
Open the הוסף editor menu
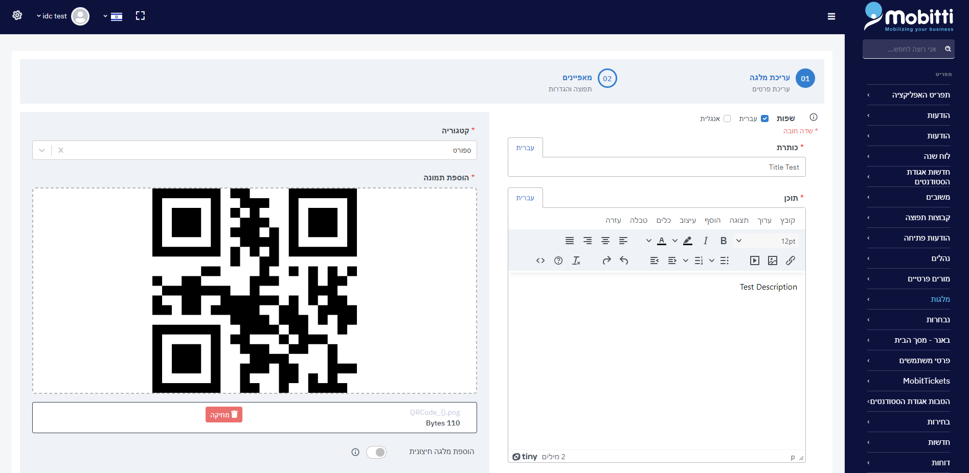[x=712, y=220]
